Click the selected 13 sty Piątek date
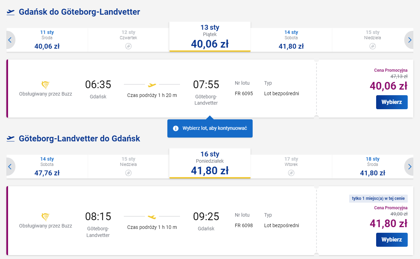This screenshot has height=259, width=420. coord(210,37)
